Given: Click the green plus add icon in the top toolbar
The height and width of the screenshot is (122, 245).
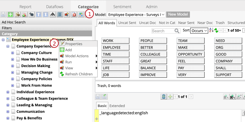Looking at the screenshot, I should [10, 14].
